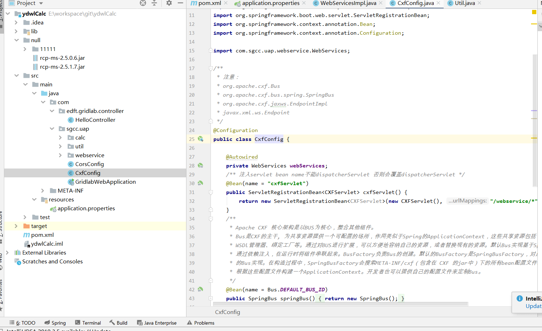Click the Spring bean gutter icon at line 25
Screen dimensions: 542x331
pyautogui.click(x=201, y=139)
